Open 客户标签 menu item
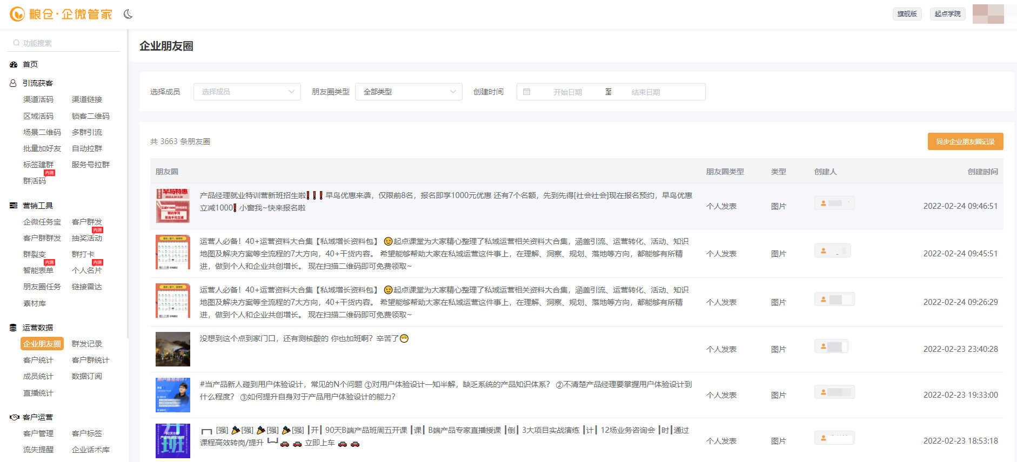Image resolution: width=1017 pixels, height=462 pixels. tap(87, 433)
